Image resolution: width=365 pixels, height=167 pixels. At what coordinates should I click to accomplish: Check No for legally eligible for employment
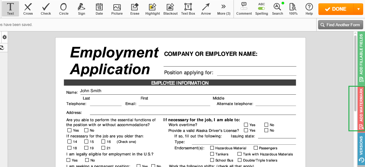87,160
